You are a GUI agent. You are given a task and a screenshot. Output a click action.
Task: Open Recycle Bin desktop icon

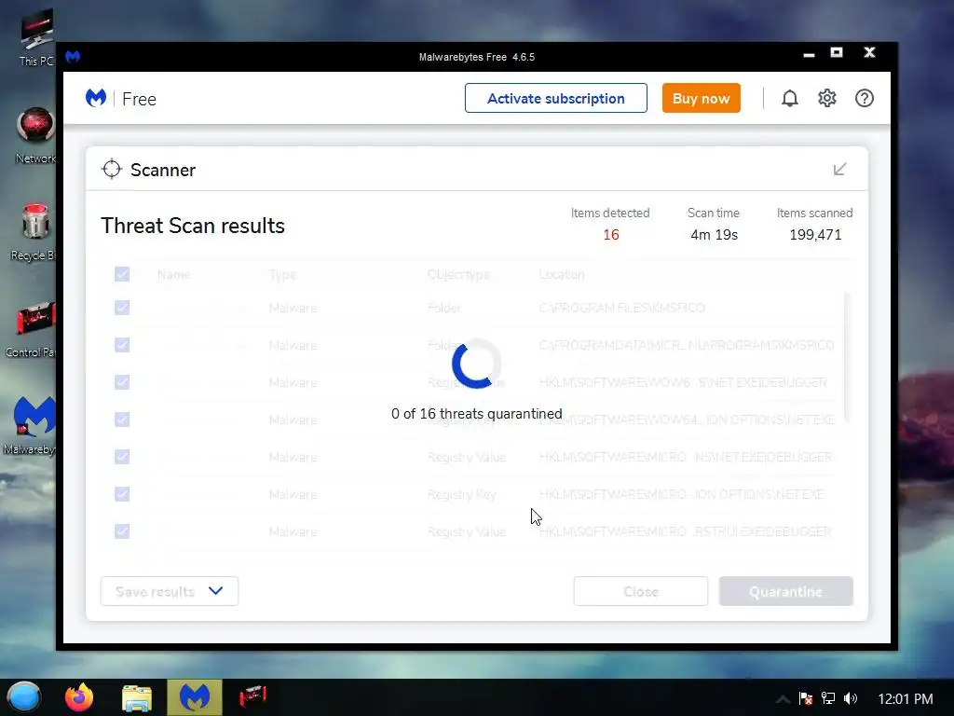tap(34, 232)
